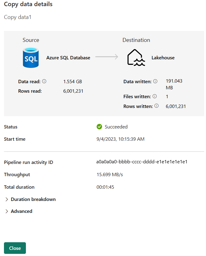Click the Total duration value 00:01:45
Screen dimensions: 206x256
(105, 187)
